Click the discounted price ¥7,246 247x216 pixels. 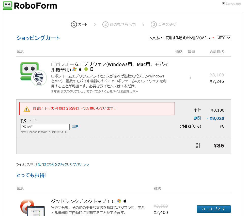(x=217, y=81)
